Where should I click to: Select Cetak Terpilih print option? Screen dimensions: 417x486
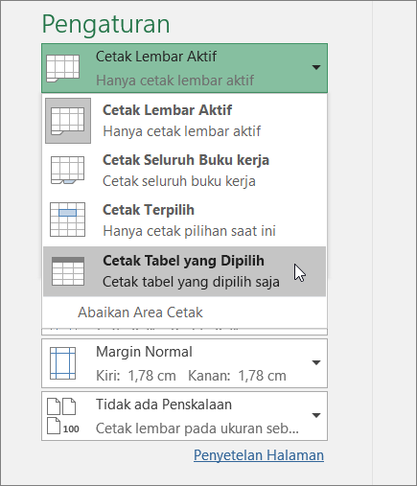(184, 220)
